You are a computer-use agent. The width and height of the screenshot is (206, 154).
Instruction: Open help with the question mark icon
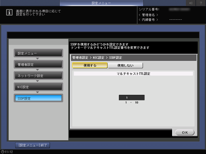point(201,3)
